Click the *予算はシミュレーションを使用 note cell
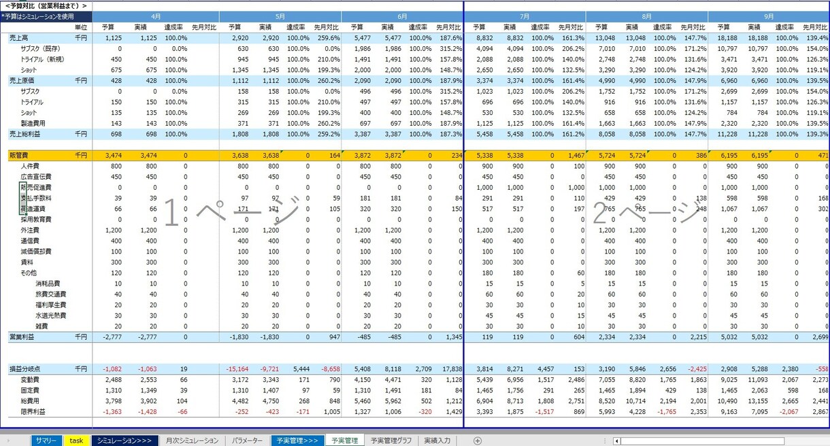 [x=46, y=16]
